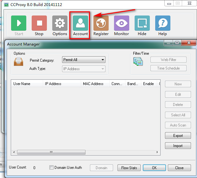Import an account list
Viewport: 197px width, 178px height.
tap(178, 146)
